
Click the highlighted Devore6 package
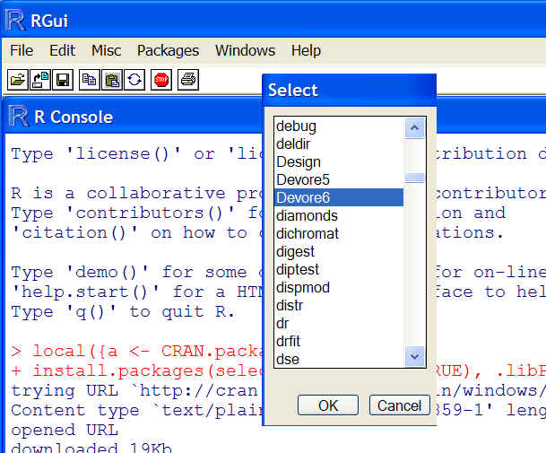(339, 197)
